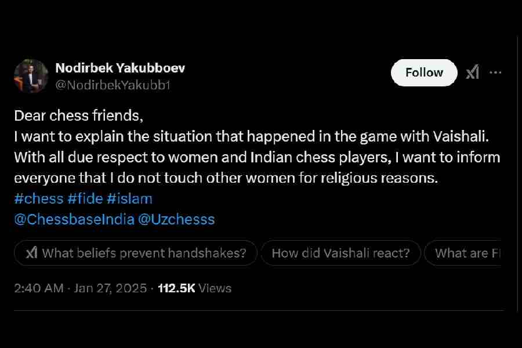The image size is (522, 348).
Task: Open the #chess hashtag
Action: 38,199
